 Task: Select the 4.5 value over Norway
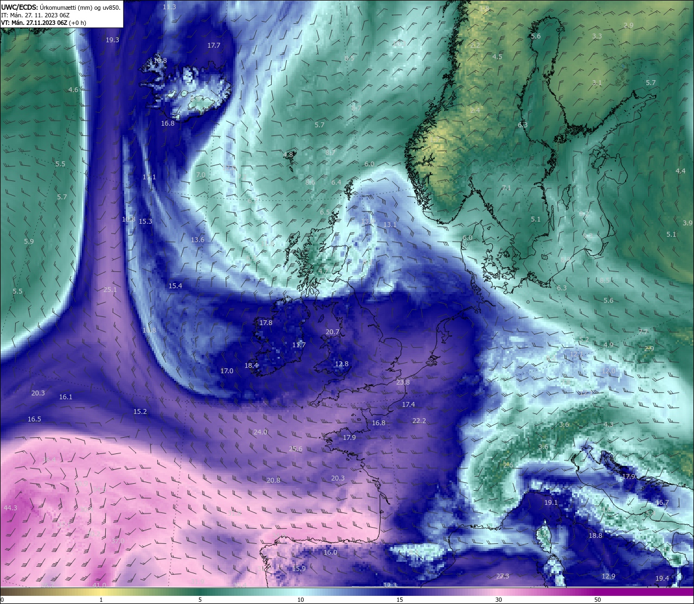pyautogui.click(x=497, y=57)
